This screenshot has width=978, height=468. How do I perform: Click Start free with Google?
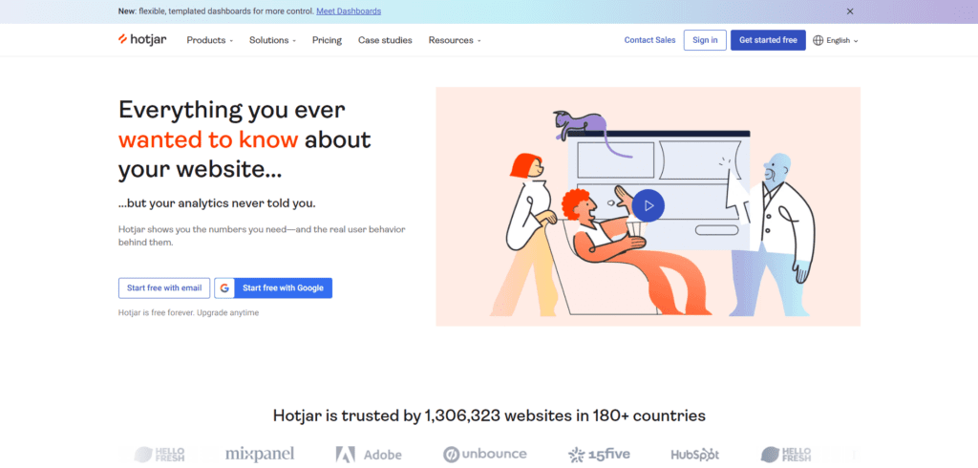click(x=273, y=288)
